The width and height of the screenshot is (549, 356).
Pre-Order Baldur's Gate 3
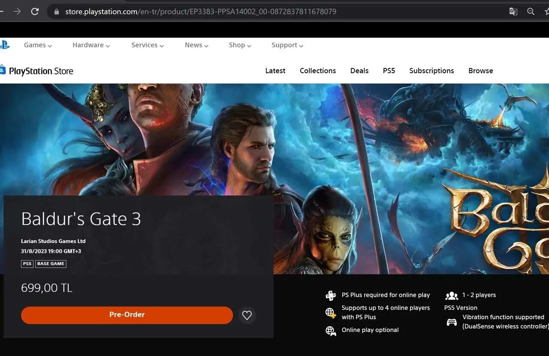[x=127, y=315]
